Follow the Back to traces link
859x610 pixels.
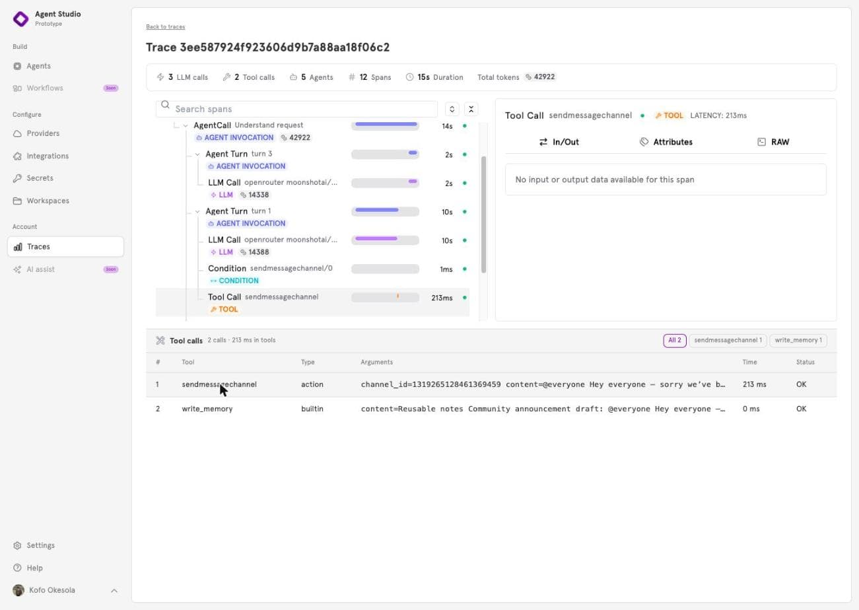166,26
